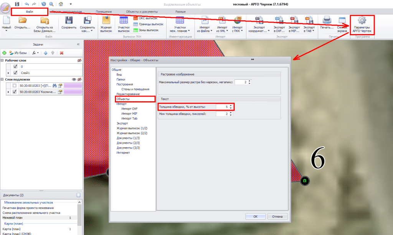Image resolution: width=393 pixels, height=235 pixels.
Task: Click the home icon in quick-access toolbar
Action: coord(61,4)
